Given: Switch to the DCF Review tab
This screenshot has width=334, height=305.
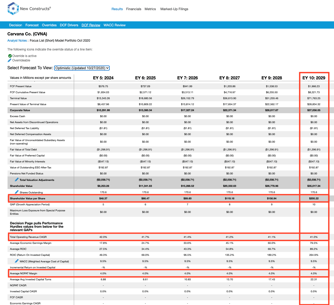Looking at the screenshot, I should 91,25.
